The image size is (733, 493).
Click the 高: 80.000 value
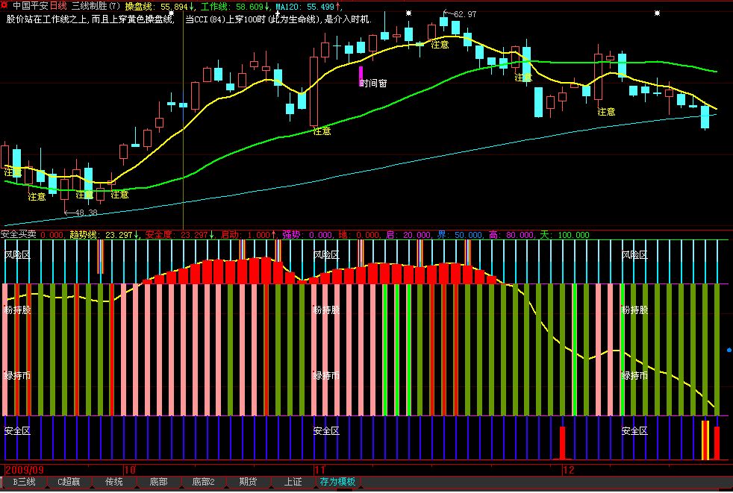(511, 235)
